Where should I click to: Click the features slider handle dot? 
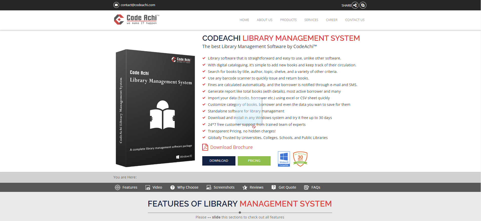(240, 213)
